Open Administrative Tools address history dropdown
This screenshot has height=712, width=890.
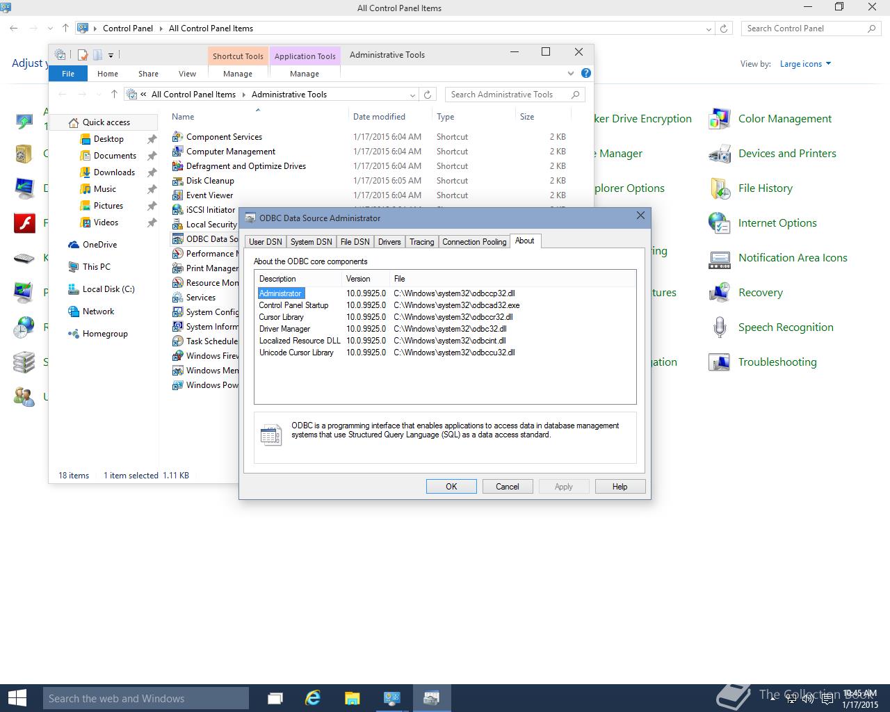click(412, 95)
